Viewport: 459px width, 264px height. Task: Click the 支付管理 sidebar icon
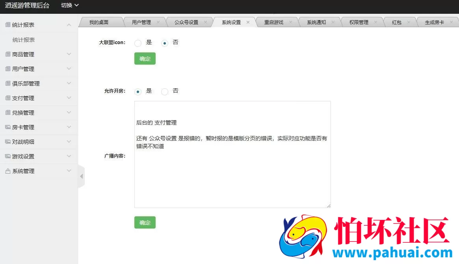coord(8,98)
